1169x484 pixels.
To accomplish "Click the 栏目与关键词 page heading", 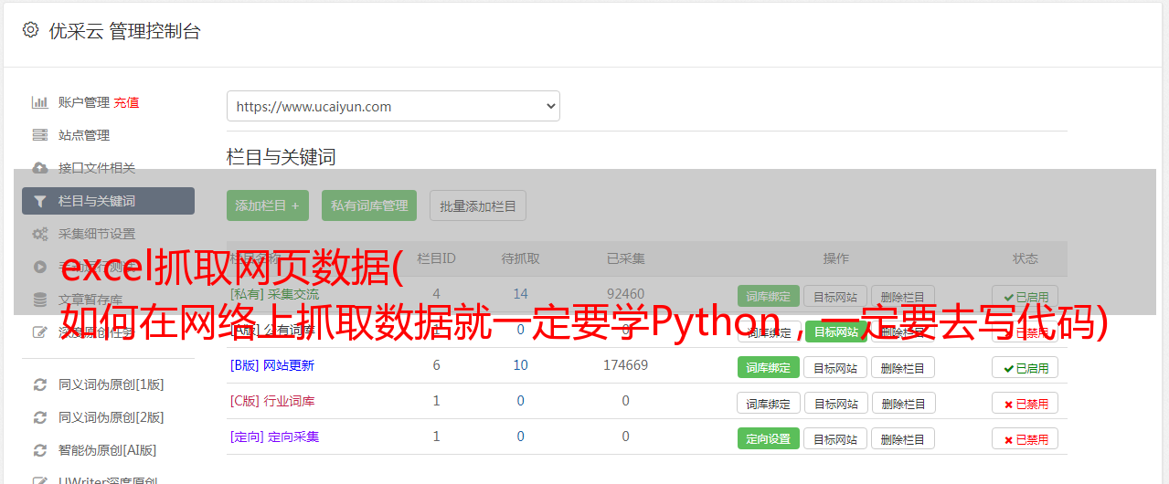I will (x=282, y=157).
